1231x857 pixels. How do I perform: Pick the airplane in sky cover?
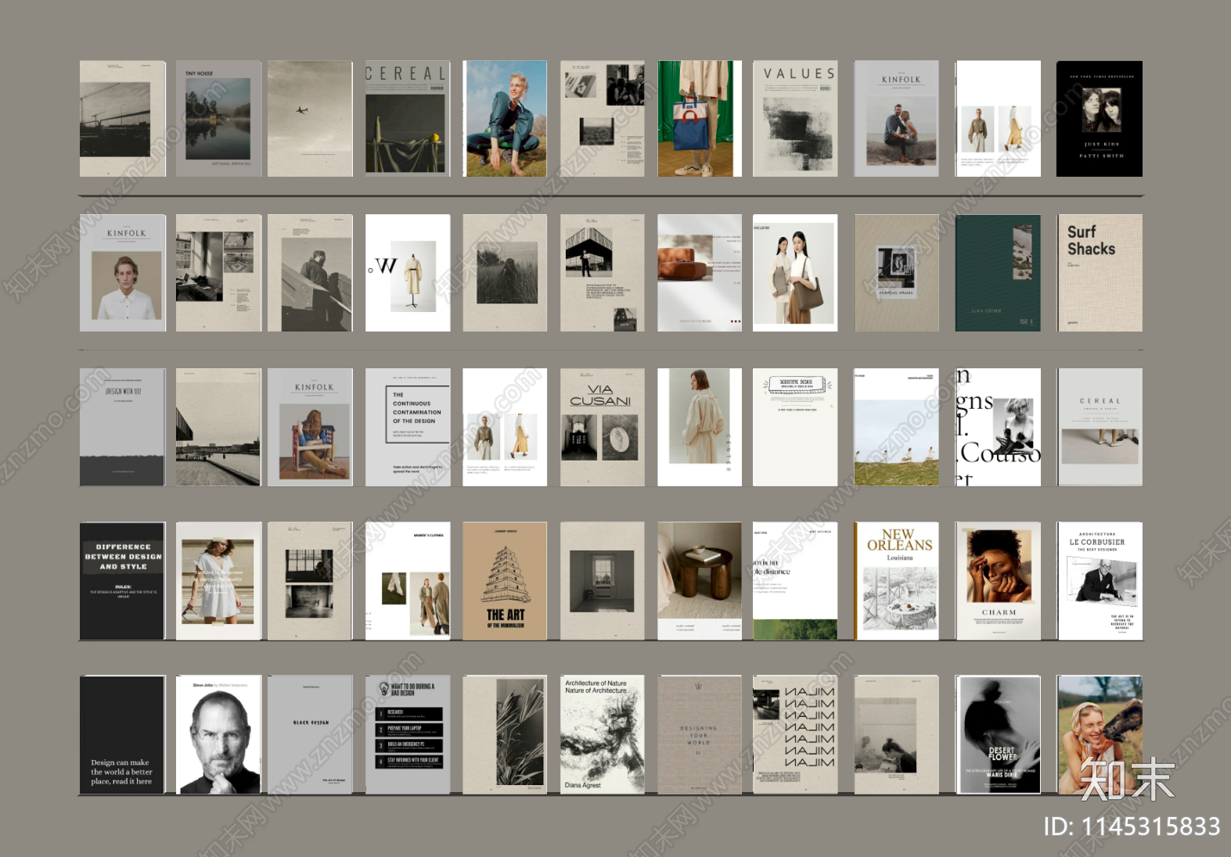(310, 119)
